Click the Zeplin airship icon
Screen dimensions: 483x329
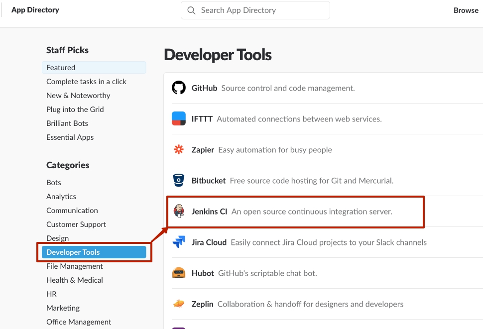tap(179, 304)
